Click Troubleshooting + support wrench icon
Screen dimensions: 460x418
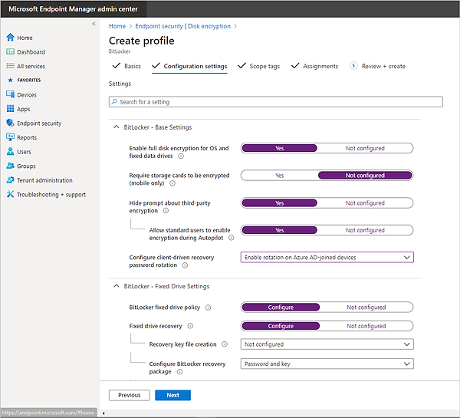tap(10, 195)
